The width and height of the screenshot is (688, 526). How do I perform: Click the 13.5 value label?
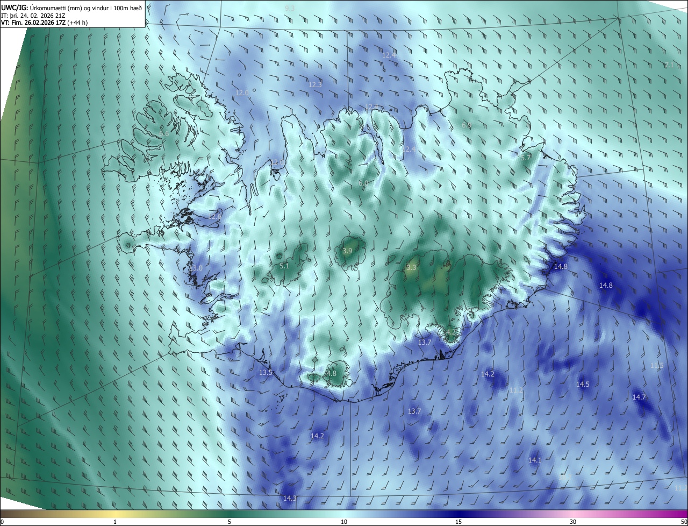(x=266, y=372)
